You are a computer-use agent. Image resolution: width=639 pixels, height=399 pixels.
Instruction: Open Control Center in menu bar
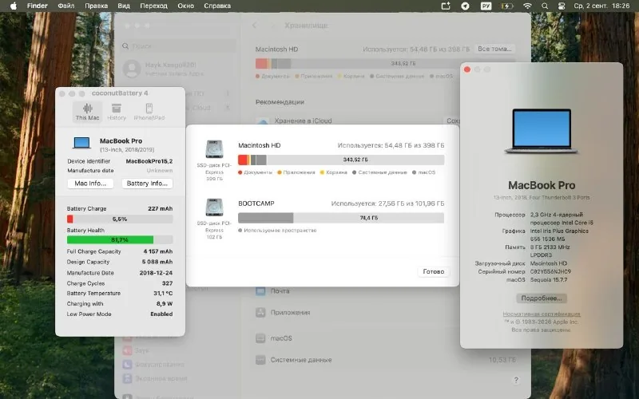point(562,6)
